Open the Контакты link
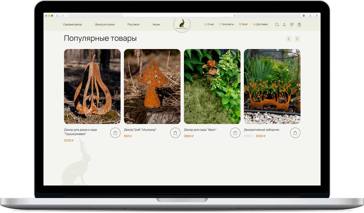The image size is (364, 213). coord(226,24)
